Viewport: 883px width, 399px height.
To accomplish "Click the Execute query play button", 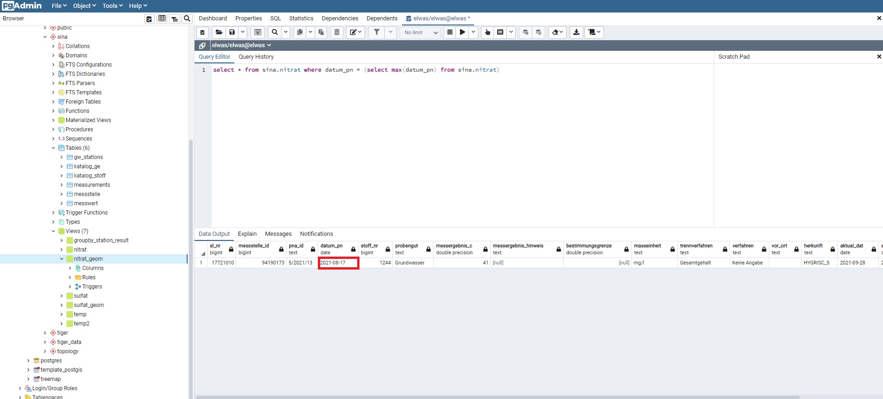I will (462, 32).
